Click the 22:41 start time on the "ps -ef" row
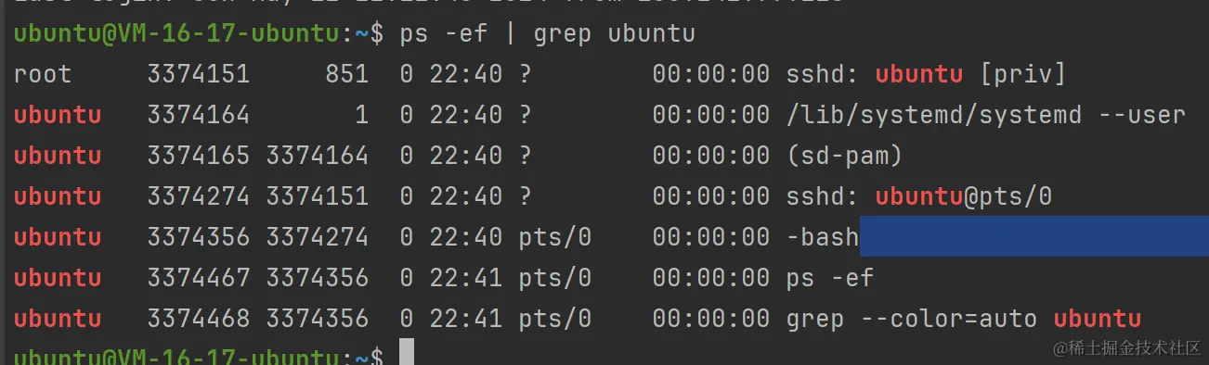The image size is (1209, 365). [465, 278]
